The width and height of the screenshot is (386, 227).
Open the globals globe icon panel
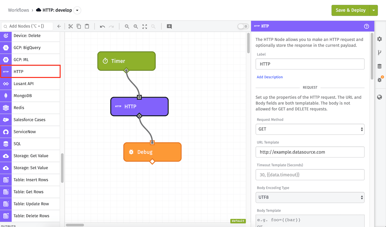(x=380, y=97)
